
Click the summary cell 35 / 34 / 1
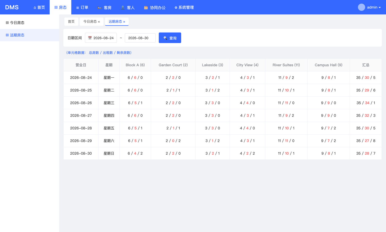click(x=366, y=103)
